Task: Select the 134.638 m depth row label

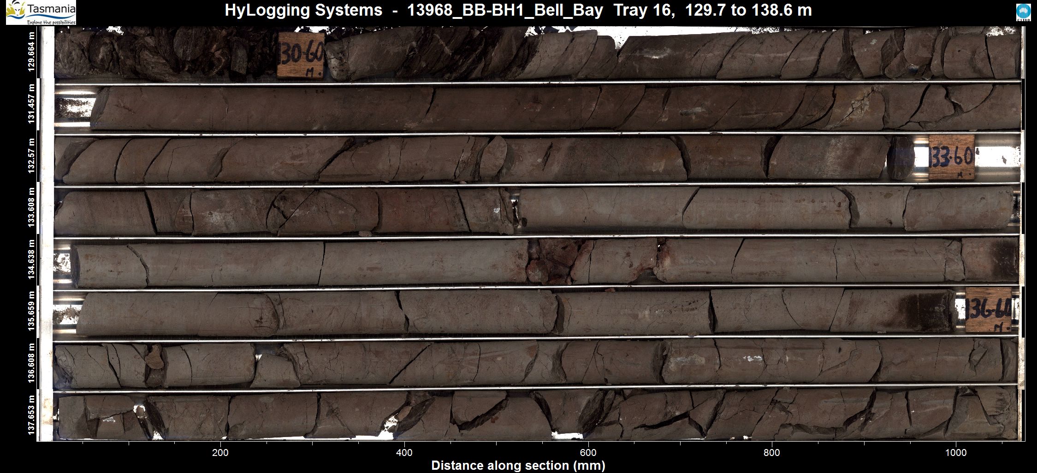Action: click(x=31, y=259)
